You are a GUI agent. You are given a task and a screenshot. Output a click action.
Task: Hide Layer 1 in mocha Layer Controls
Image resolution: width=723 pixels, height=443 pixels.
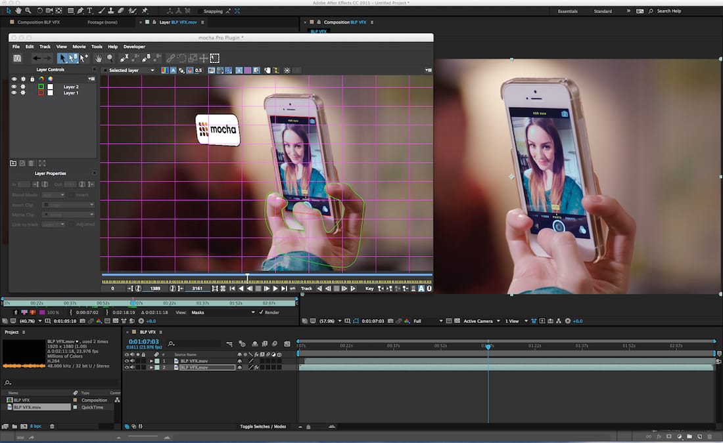[14, 93]
